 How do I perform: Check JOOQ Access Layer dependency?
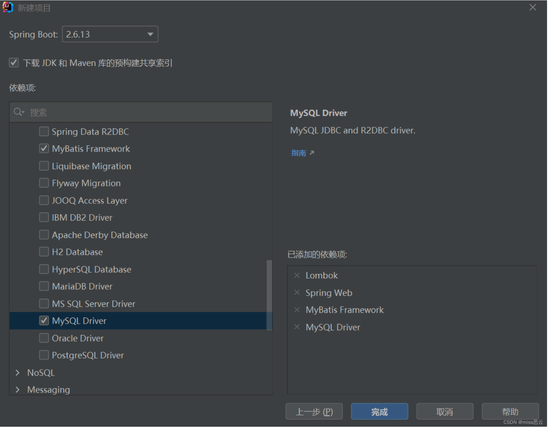click(44, 200)
